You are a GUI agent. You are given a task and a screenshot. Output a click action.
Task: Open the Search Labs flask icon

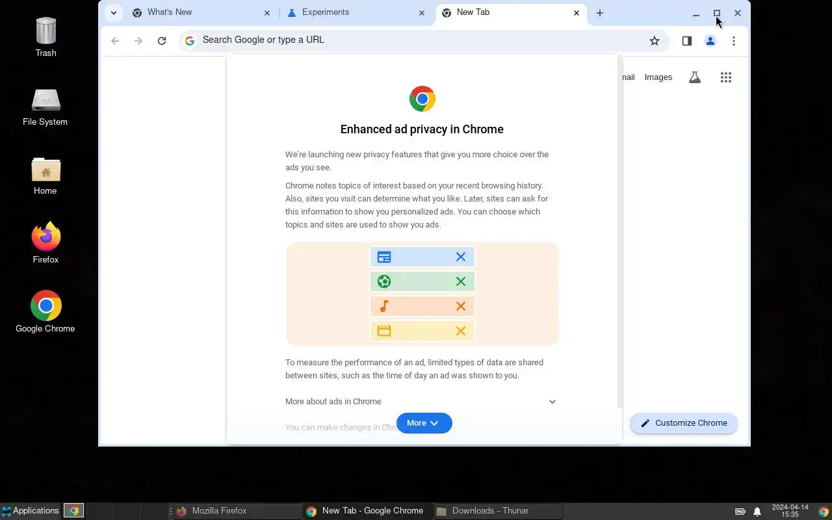coord(695,77)
